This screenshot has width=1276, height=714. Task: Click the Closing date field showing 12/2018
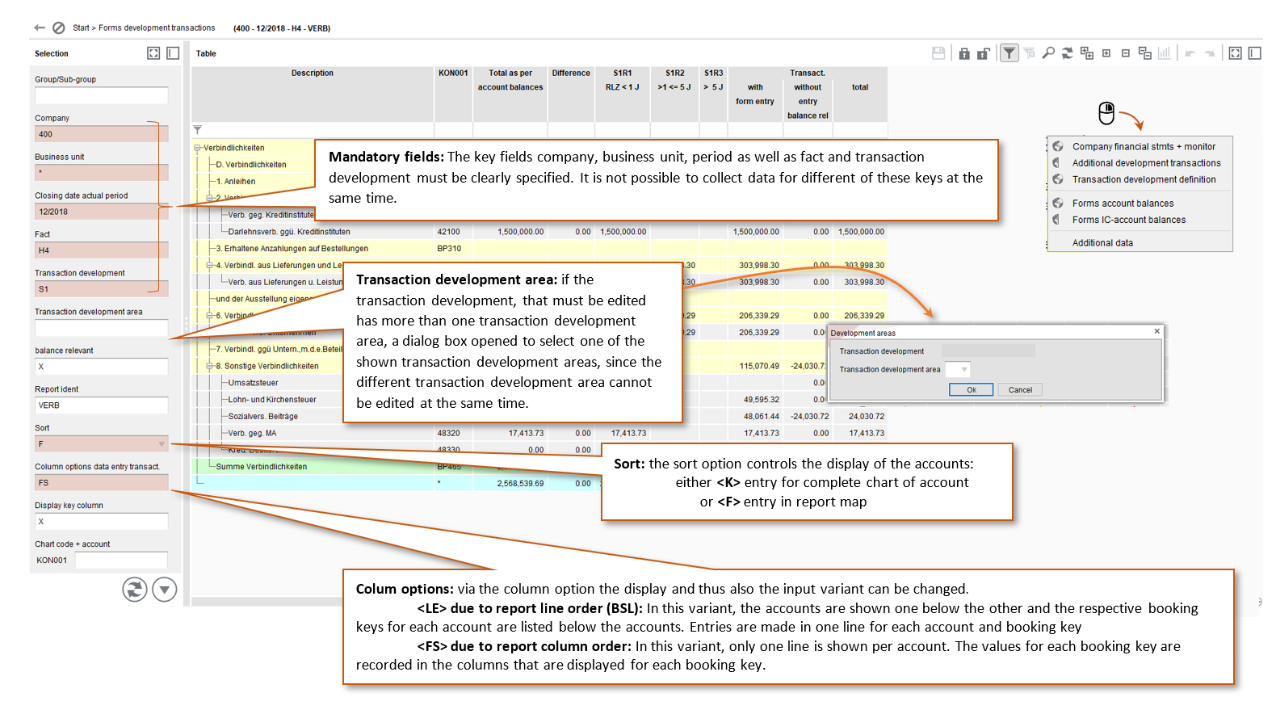tap(102, 212)
